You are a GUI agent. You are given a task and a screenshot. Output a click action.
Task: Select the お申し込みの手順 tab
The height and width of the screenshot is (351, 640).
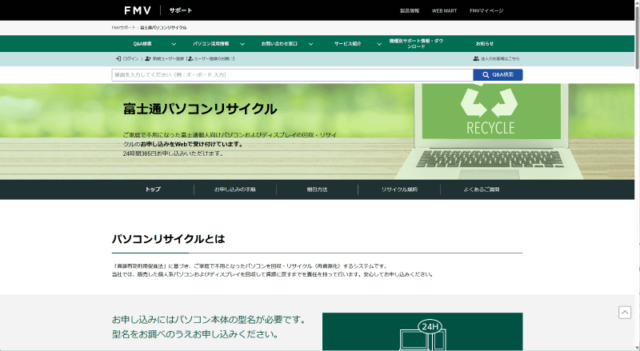235,189
